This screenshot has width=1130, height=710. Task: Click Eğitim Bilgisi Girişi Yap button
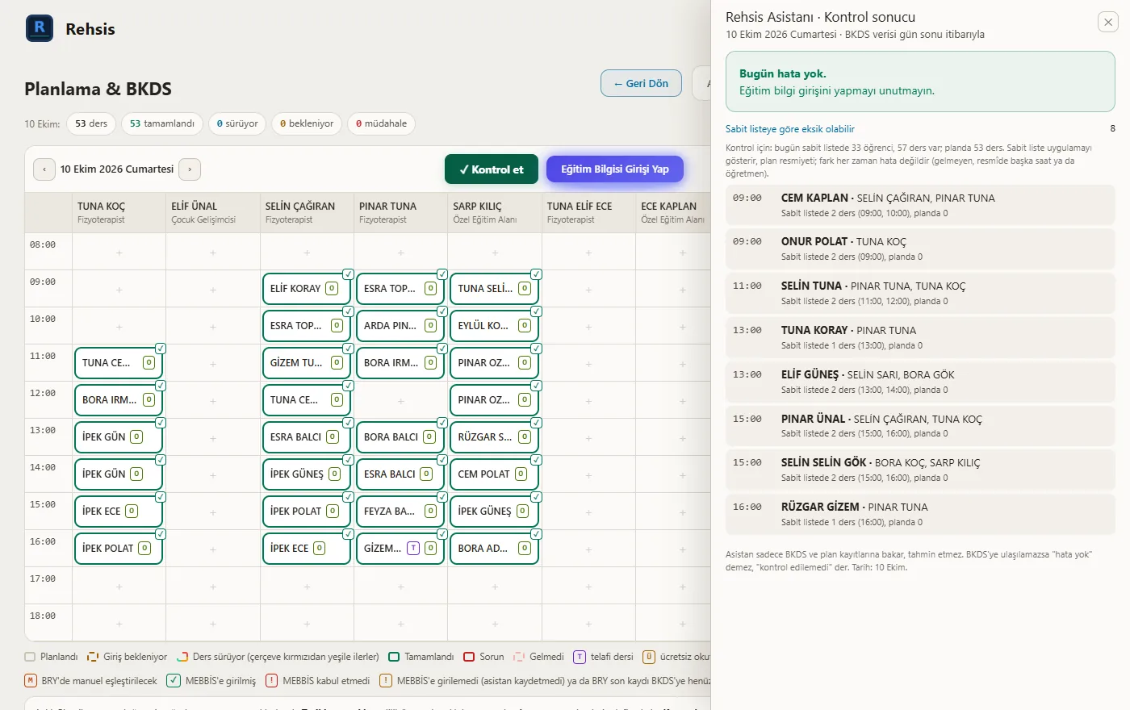click(x=615, y=169)
